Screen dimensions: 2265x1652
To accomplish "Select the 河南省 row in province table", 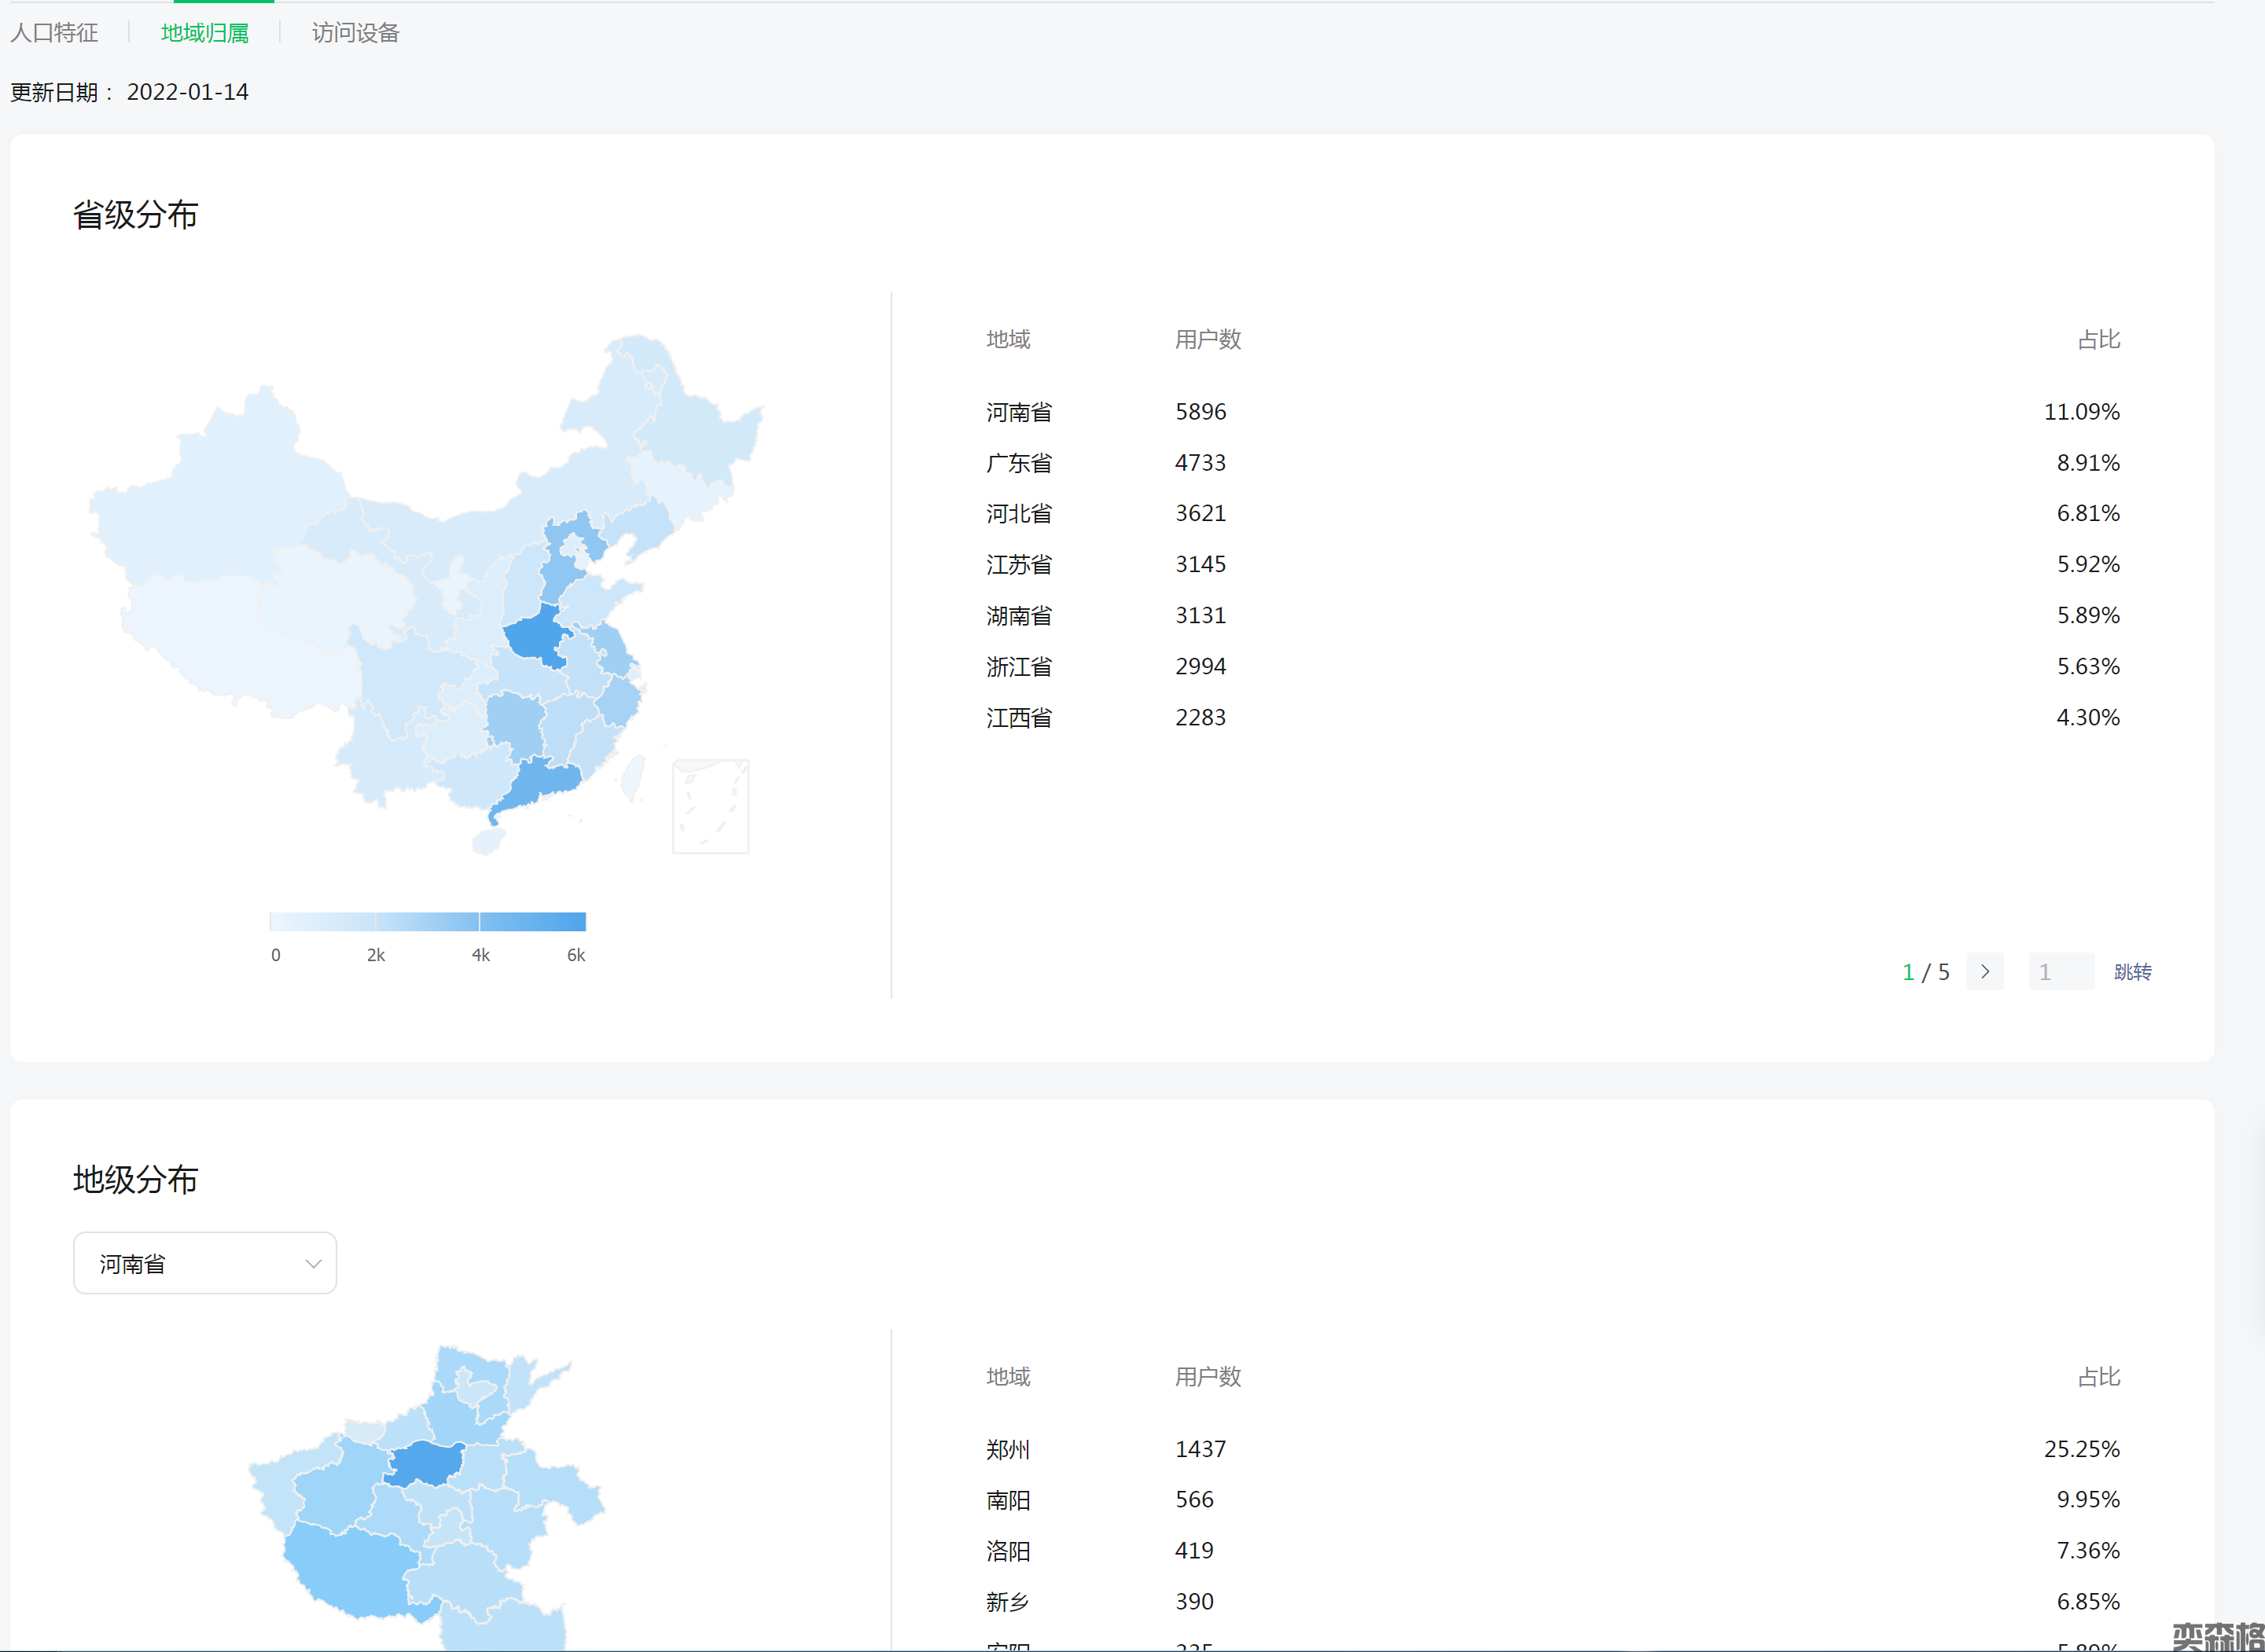I will (x=1018, y=412).
